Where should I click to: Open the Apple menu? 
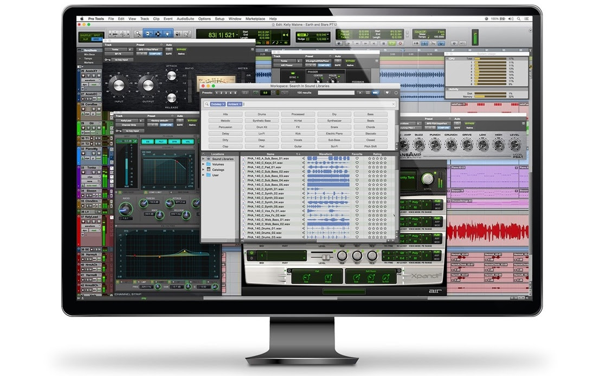pyautogui.click(x=82, y=18)
